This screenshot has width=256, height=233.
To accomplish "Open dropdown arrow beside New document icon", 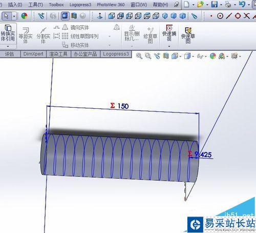I will (x=193, y=5).
